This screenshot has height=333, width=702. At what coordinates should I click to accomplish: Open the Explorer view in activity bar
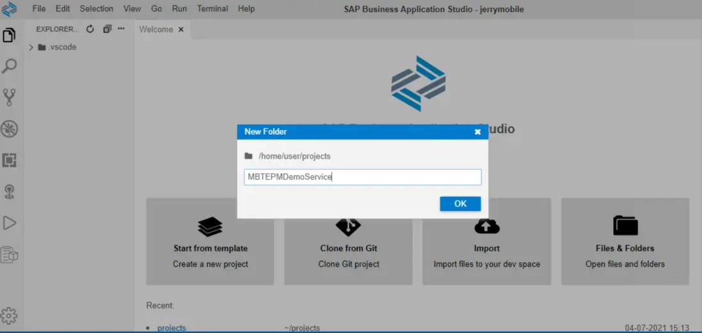click(x=10, y=35)
